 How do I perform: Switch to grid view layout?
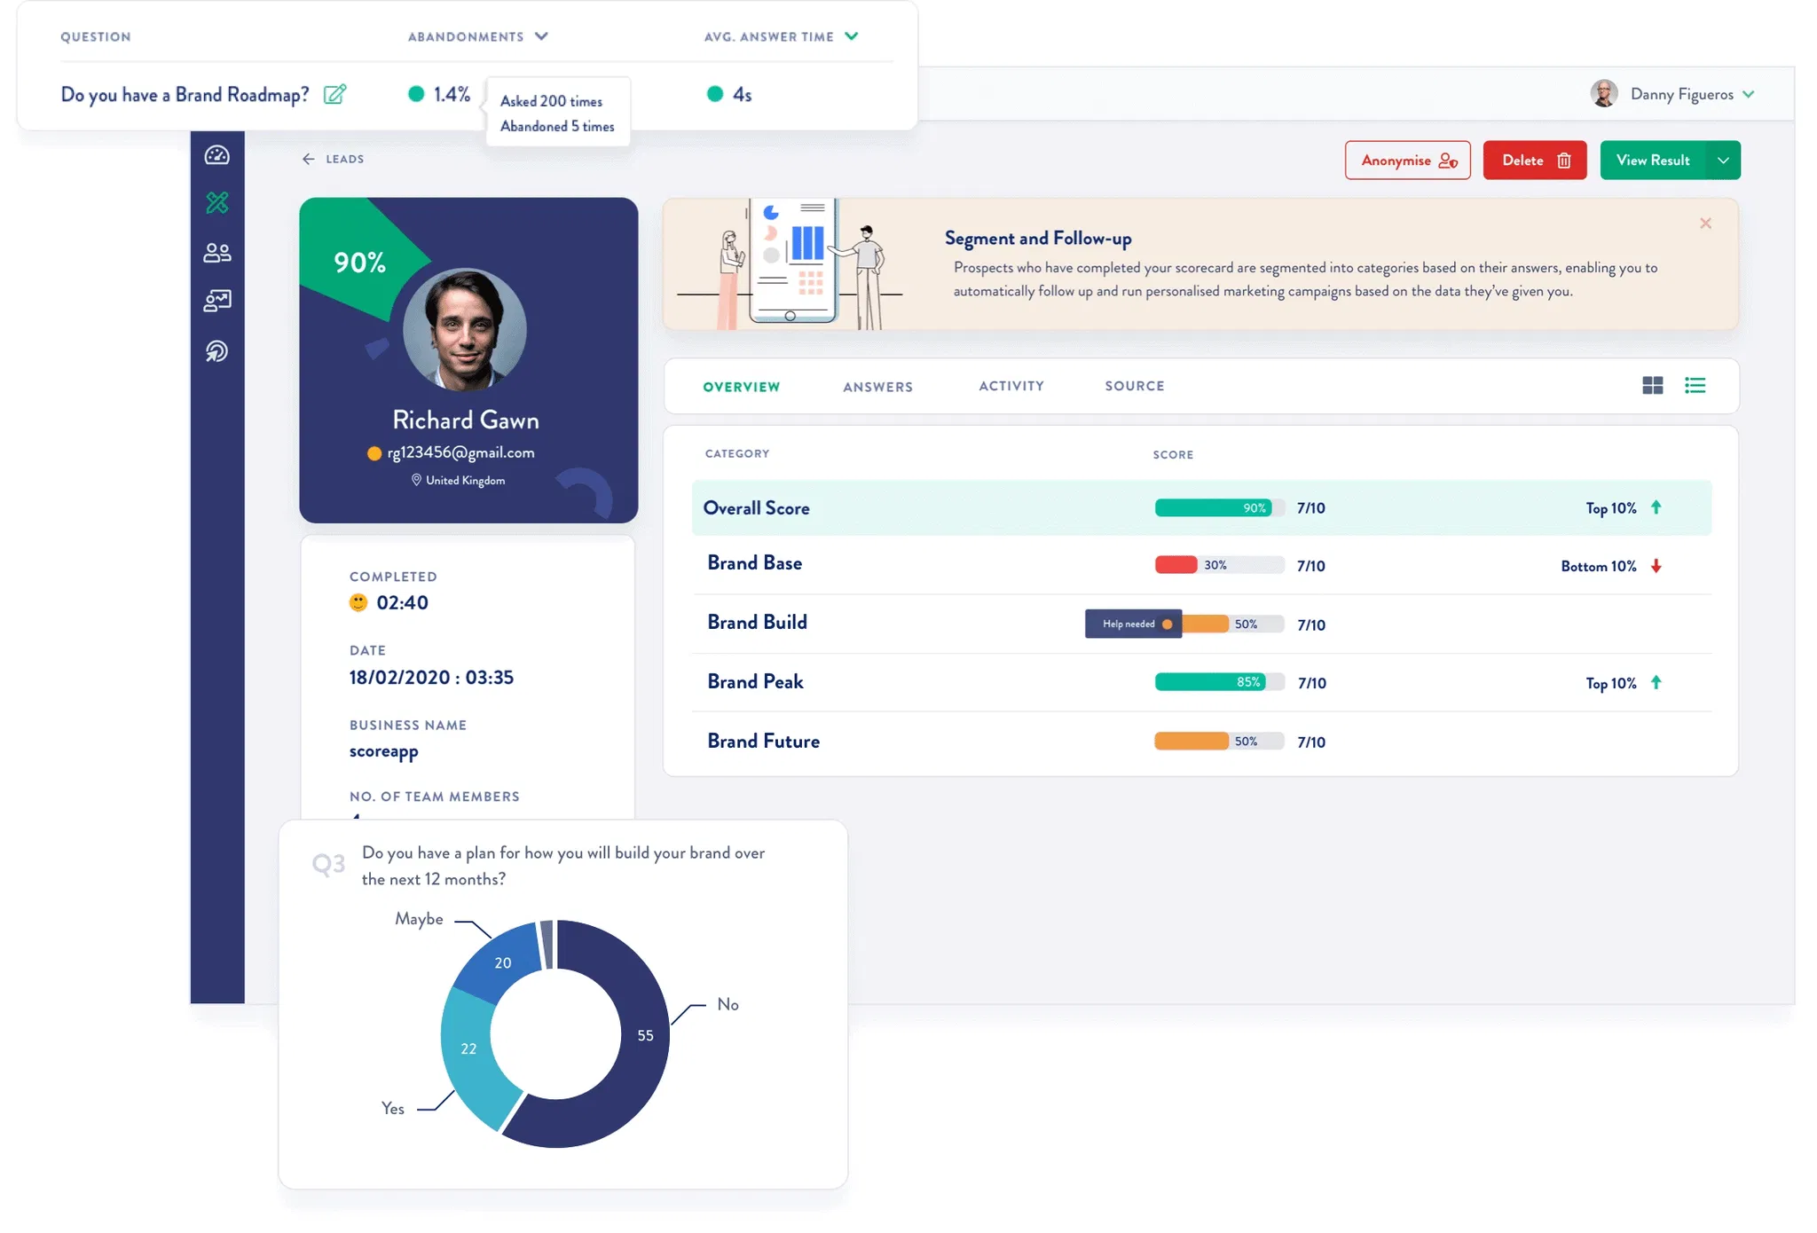(x=1652, y=385)
